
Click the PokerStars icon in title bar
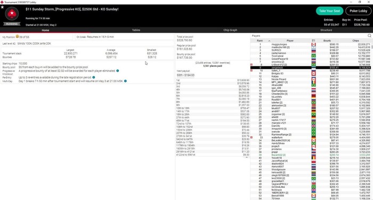[2, 2]
